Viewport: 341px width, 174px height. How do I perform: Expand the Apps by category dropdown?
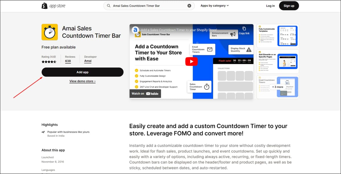pyautogui.click(x=215, y=6)
